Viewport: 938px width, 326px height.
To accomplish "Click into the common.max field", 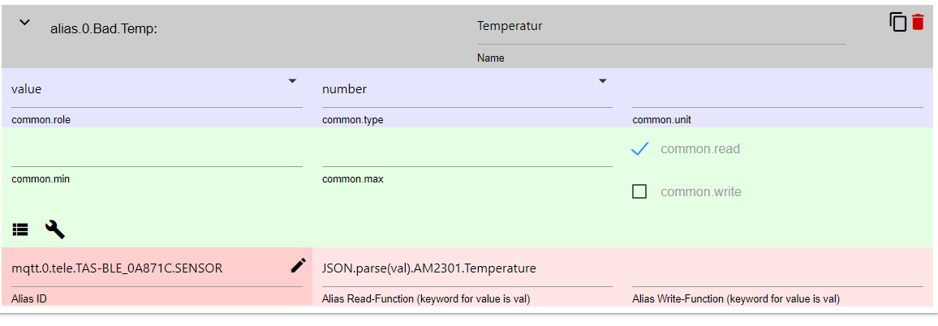I will click(467, 152).
